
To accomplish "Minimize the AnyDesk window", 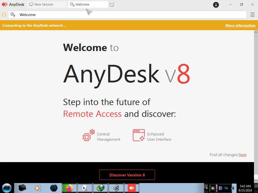I will pos(230,5).
